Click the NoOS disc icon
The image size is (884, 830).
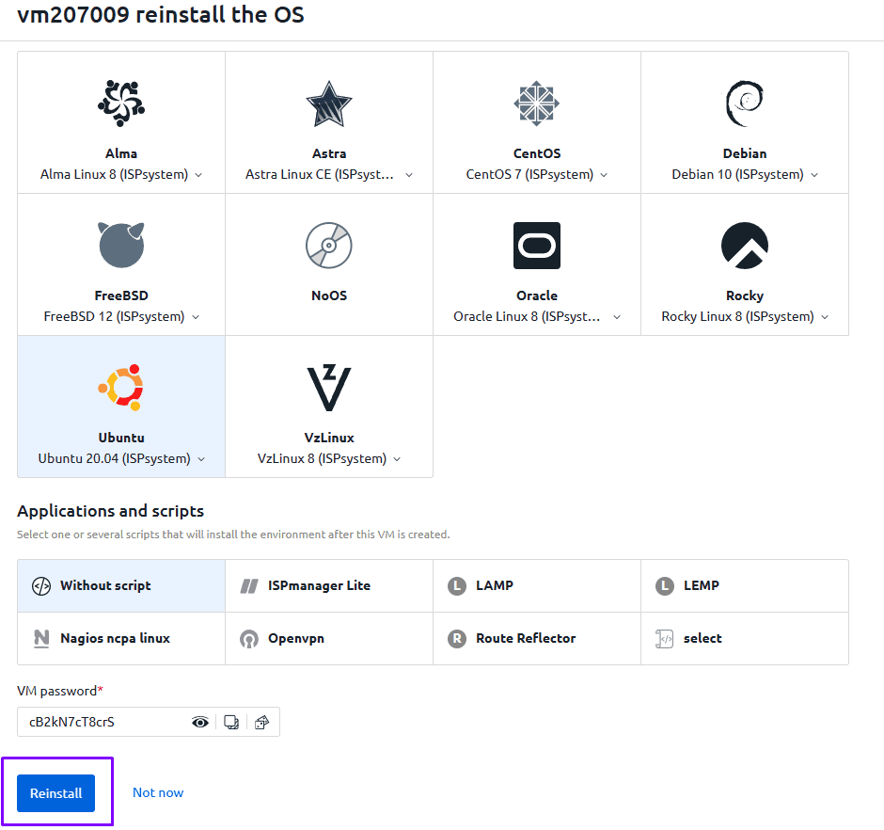click(329, 246)
